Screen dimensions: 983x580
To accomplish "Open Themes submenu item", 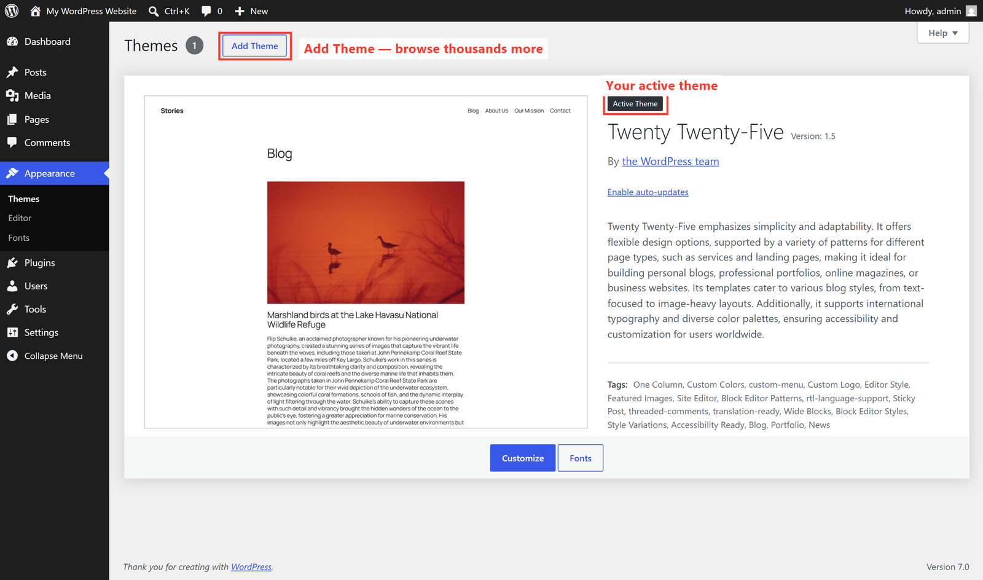I will pyautogui.click(x=24, y=199).
